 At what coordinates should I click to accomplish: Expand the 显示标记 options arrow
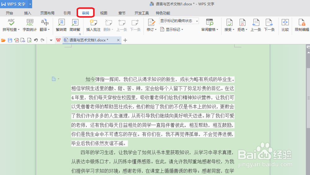[182, 30]
